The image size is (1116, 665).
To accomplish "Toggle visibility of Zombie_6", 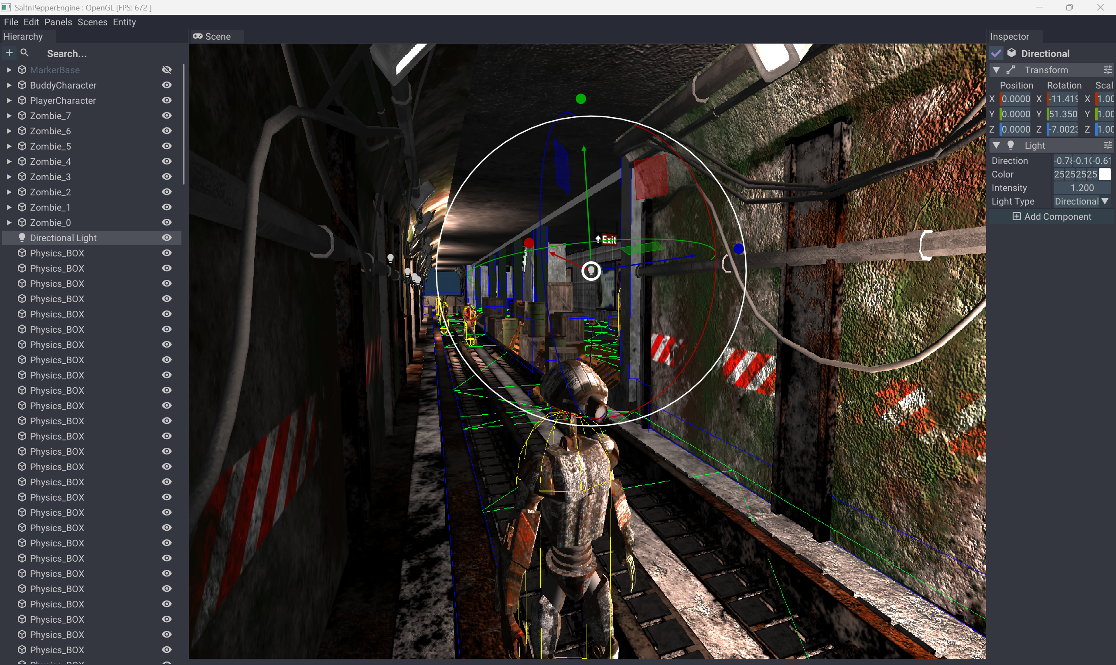I will tap(167, 131).
